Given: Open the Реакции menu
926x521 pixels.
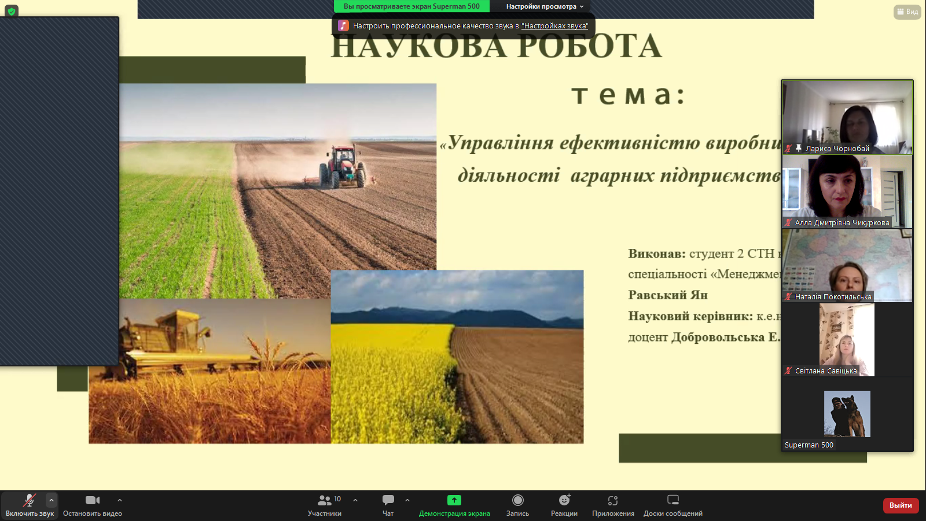Looking at the screenshot, I should [564, 505].
